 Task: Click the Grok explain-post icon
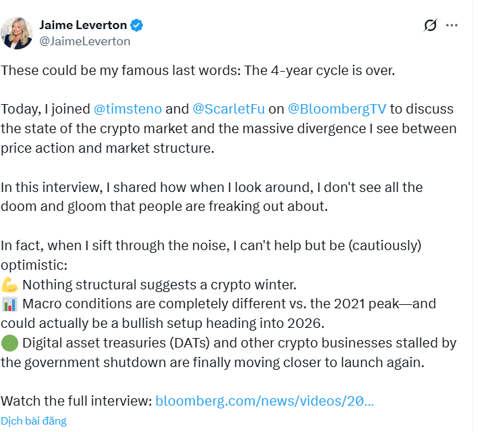click(429, 26)
